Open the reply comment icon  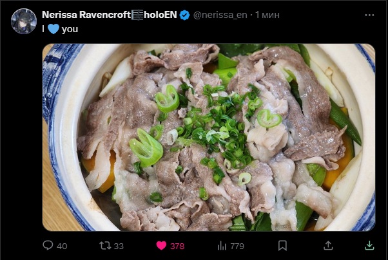coord(48,245)
